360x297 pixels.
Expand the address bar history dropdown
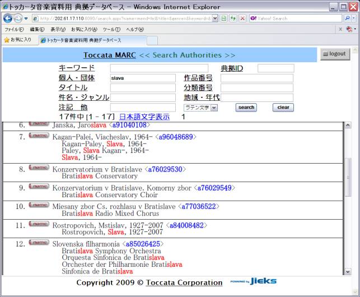pyautogui.click(x=215, y=18)
